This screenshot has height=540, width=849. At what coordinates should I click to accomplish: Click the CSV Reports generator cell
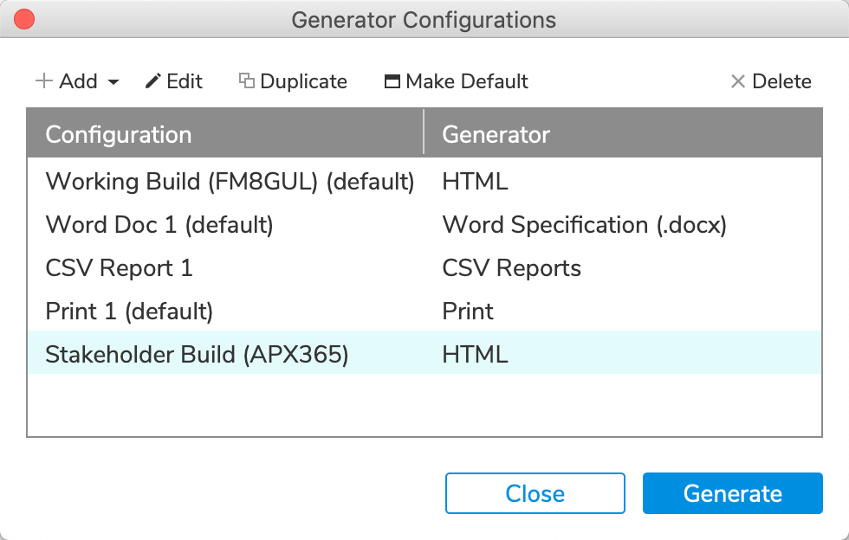coord(511,268)
